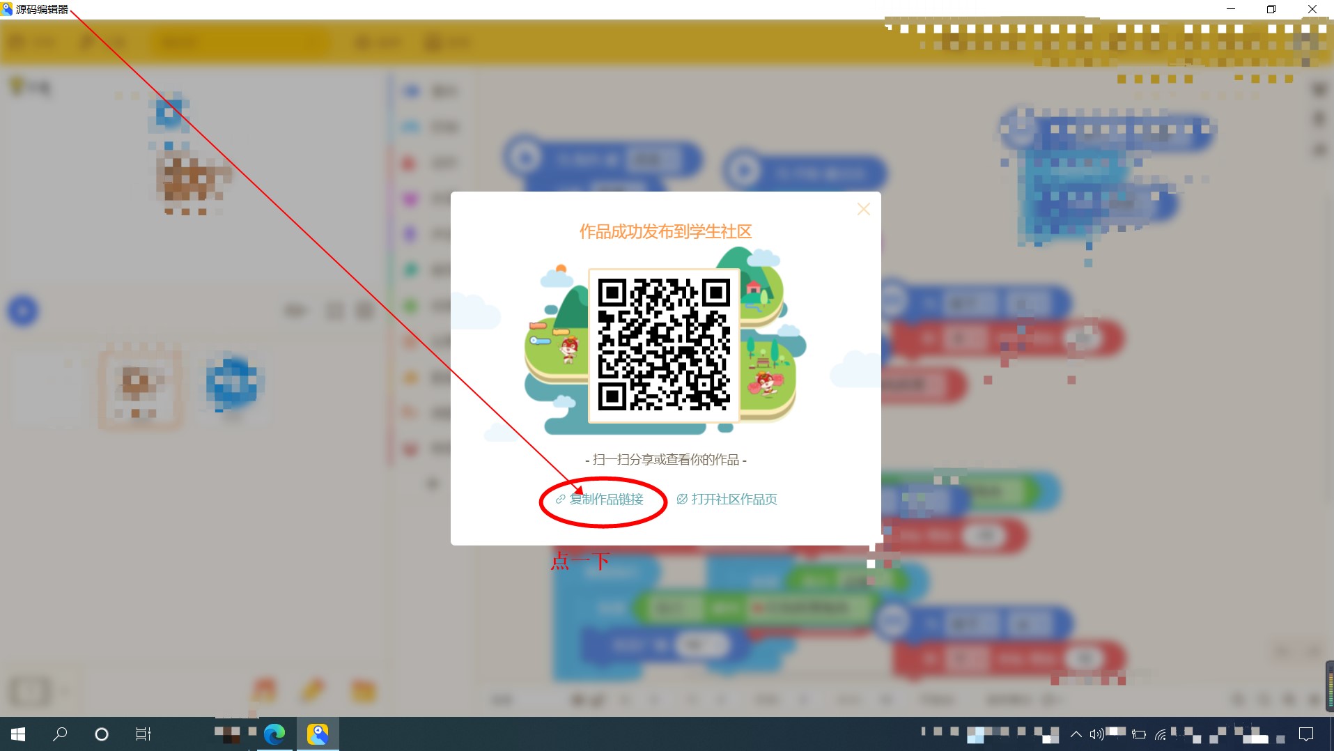1334x751 pixels.
Task: Launch Cortana from the taskbar
Action: pyautogui.click(x=102, y=734)
